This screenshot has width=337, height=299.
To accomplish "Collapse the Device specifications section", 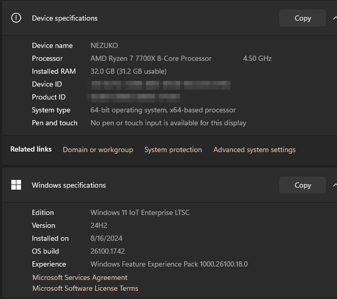I will [334, 18].
